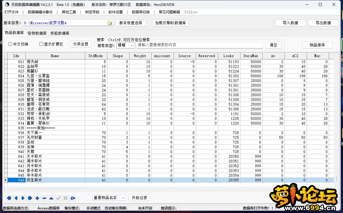Enable the 显示扩展栏 checkbox

coord(41,44)
